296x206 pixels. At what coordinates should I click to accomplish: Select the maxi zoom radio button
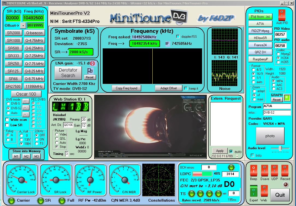tap(254, 99)
